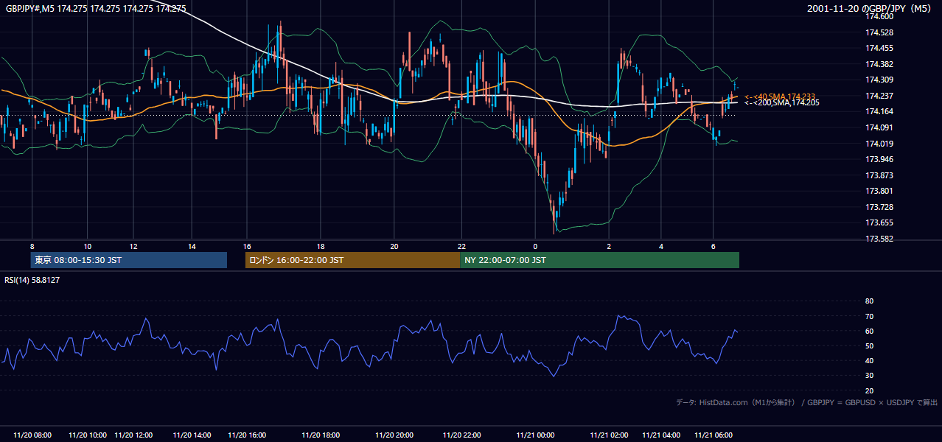Click the 11/20 18:00 time axis label
The height and width of the screenshot is (442, 942).
point(321,435)
